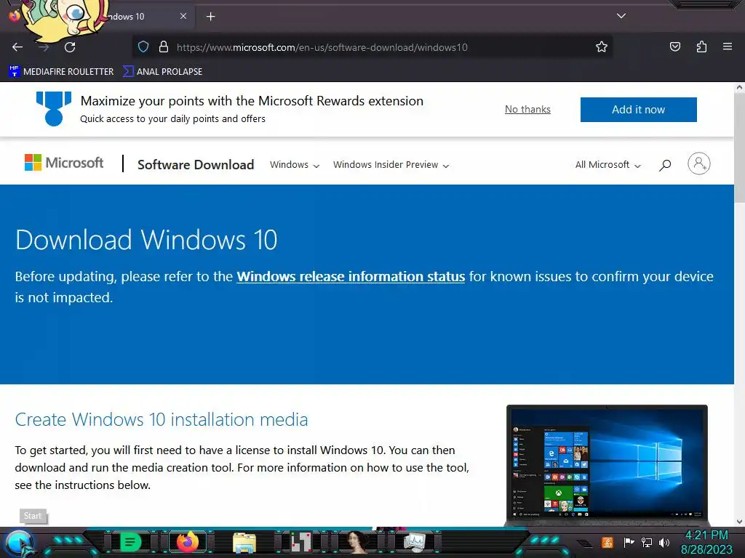Click the Download Windows 10 heading
This screenshot has height=558, width=745.
pos(146,240)
